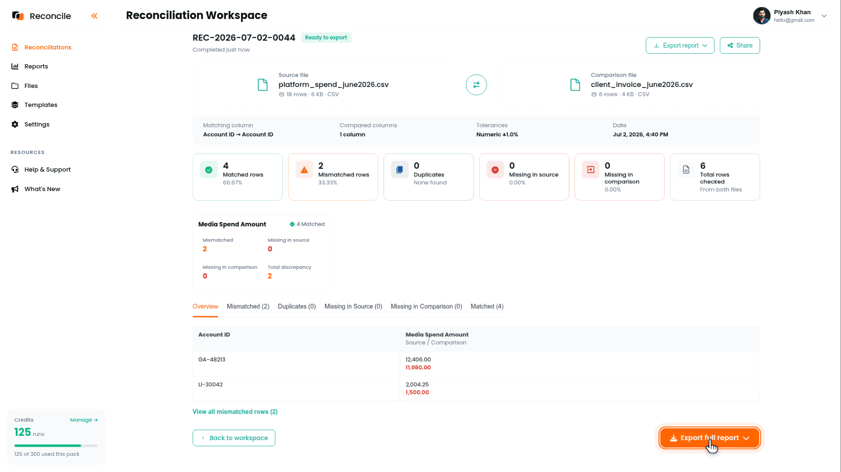Switch to the Mismatched (2) tab

pyautogui.click(x=248, y=307)
